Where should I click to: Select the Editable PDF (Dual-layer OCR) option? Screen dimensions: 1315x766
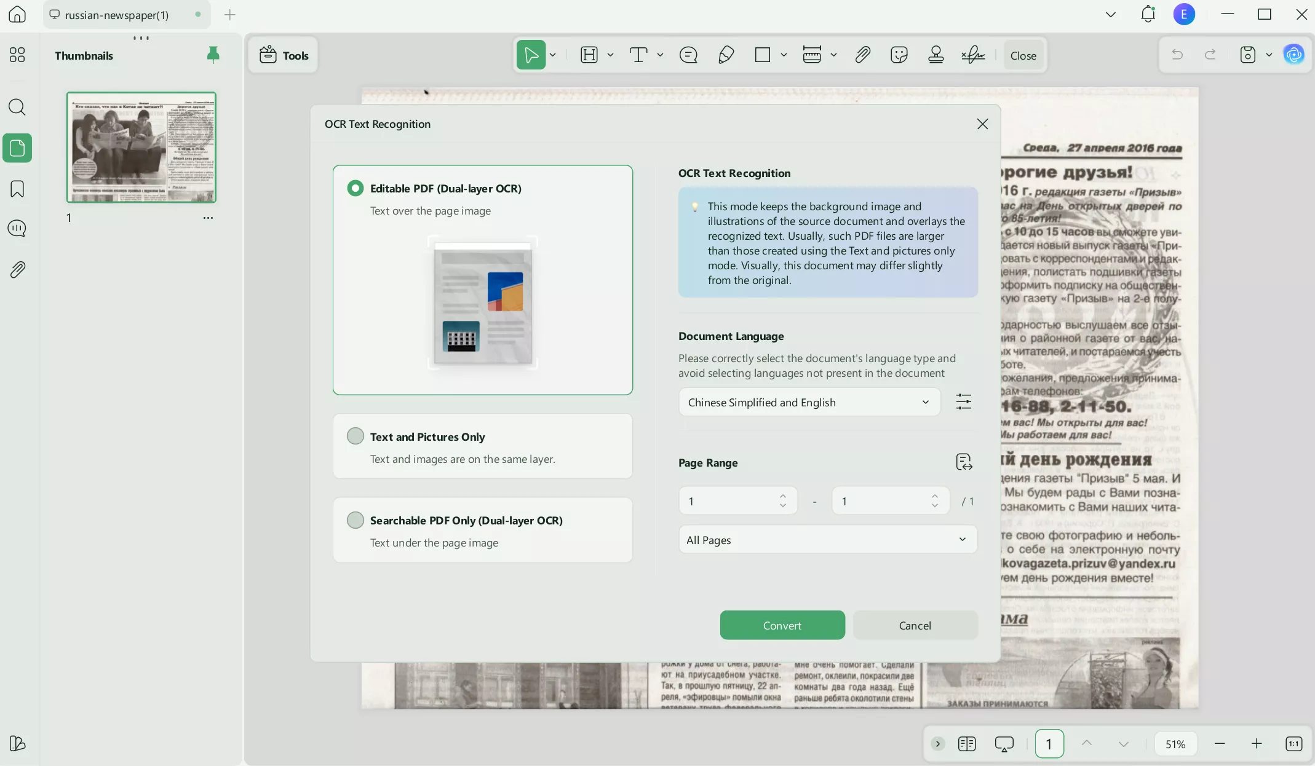pyautogui.click(x=355, y=188)
